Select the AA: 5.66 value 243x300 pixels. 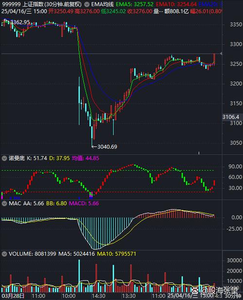34,203
